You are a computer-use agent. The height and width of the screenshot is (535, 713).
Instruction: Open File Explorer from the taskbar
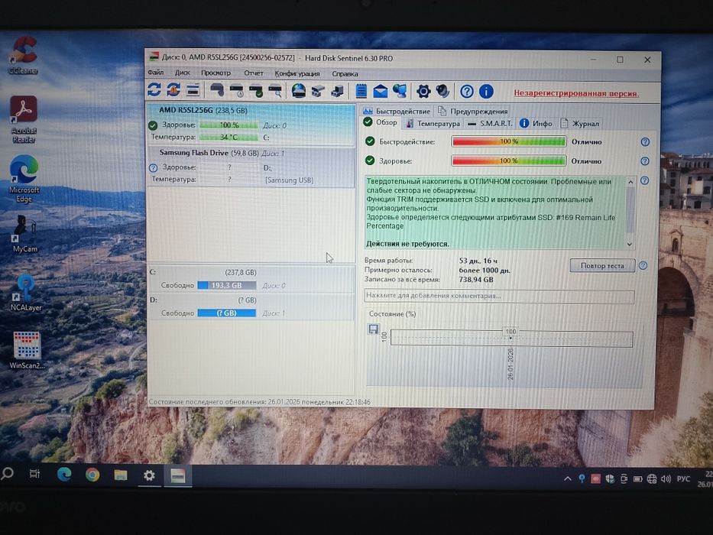tap(121, 475)
